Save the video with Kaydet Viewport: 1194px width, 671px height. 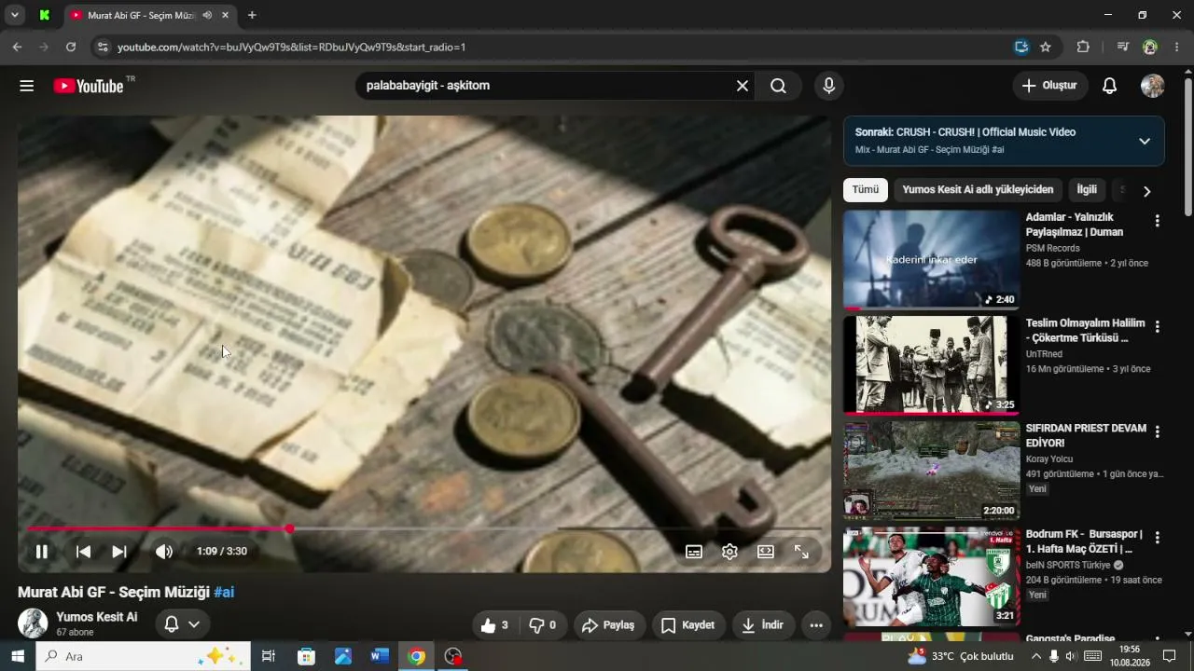coord(688,625)
